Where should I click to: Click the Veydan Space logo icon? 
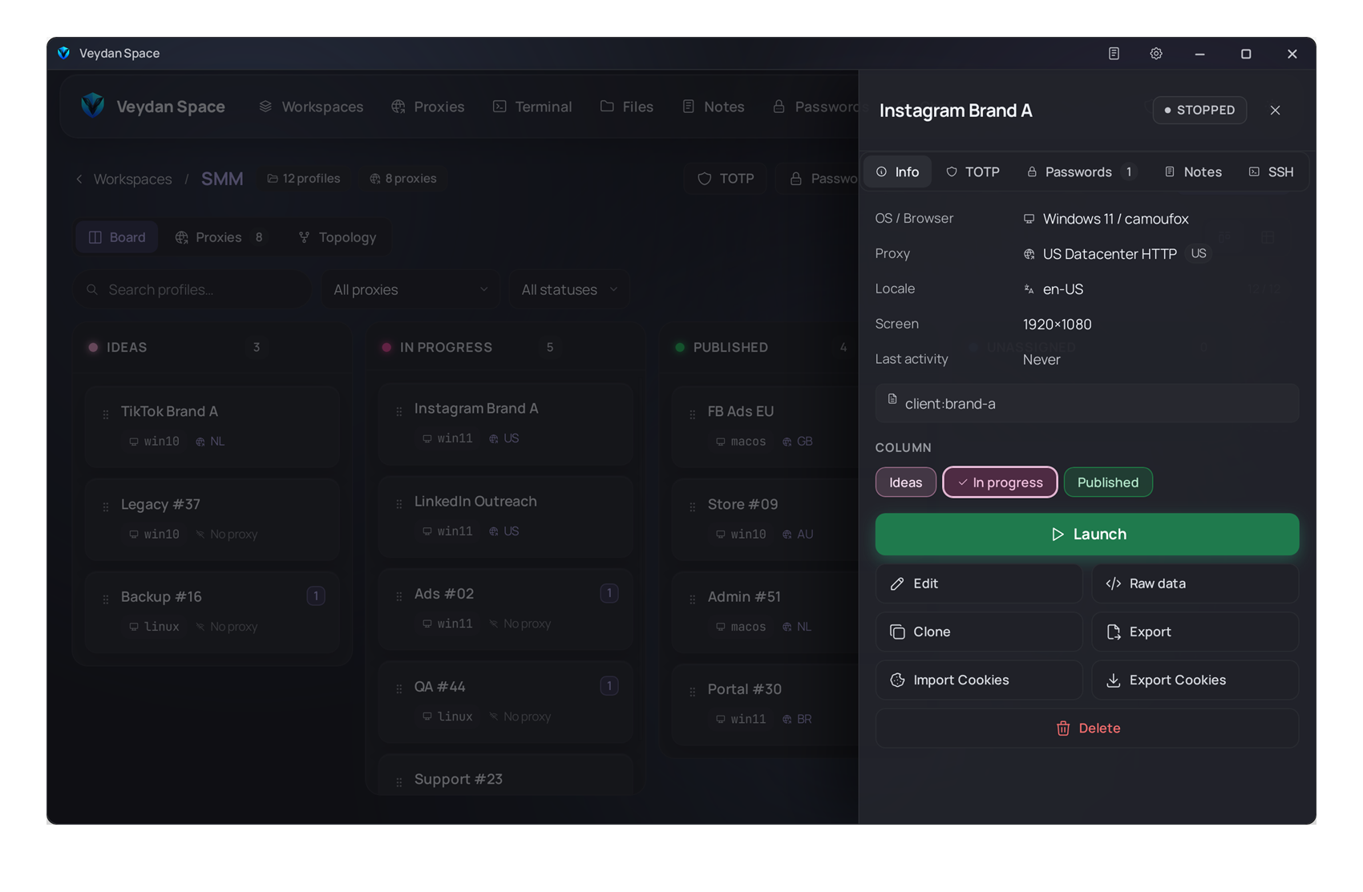coord(93,106)
